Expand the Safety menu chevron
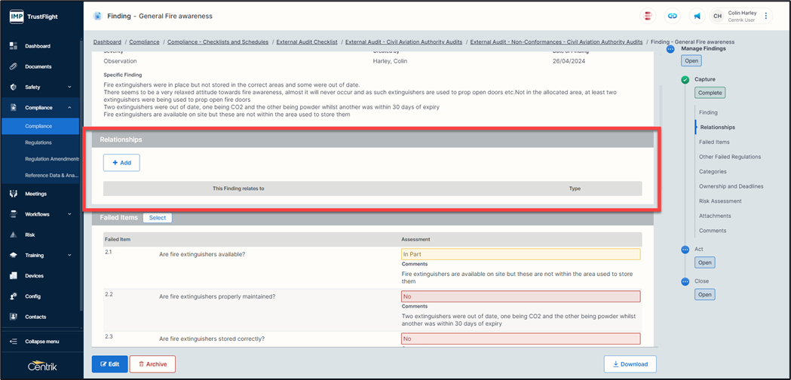The image size is (791, 380). click(69, 87)
